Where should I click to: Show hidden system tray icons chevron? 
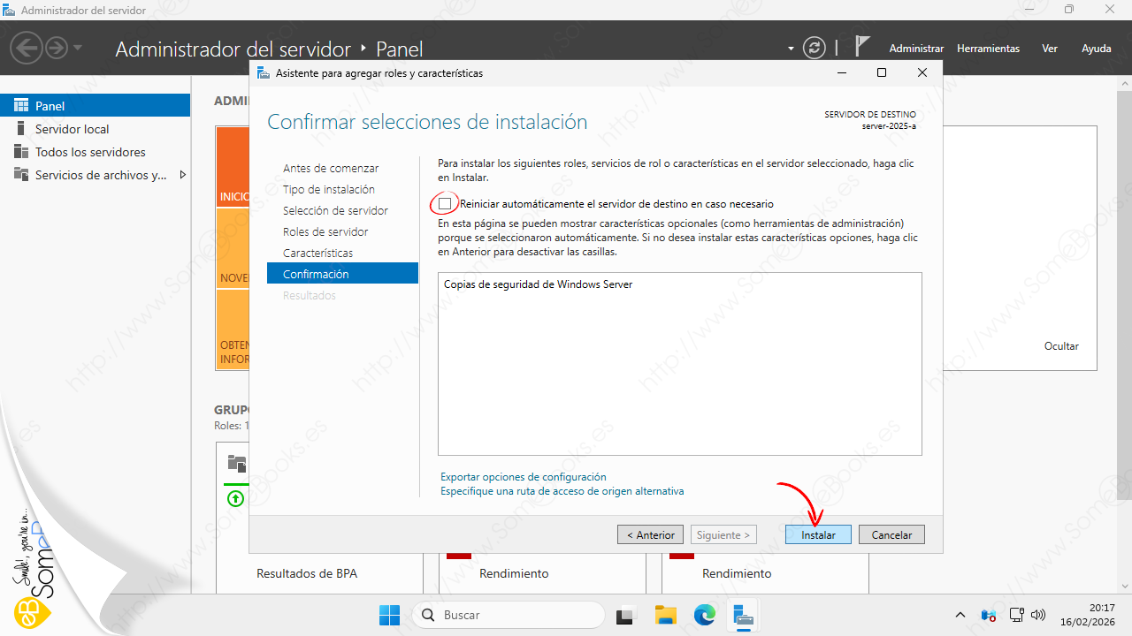click(x=961, y=615)
